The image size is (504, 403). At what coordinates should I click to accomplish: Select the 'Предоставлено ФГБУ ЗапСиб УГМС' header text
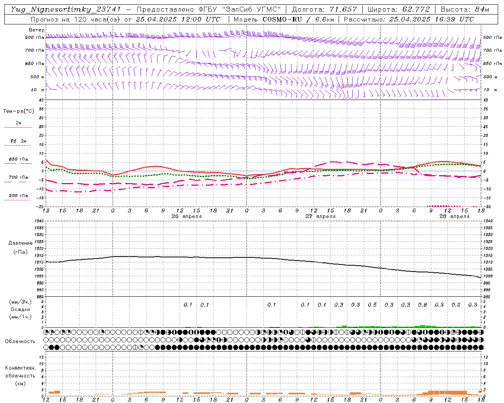pos(209,9)
